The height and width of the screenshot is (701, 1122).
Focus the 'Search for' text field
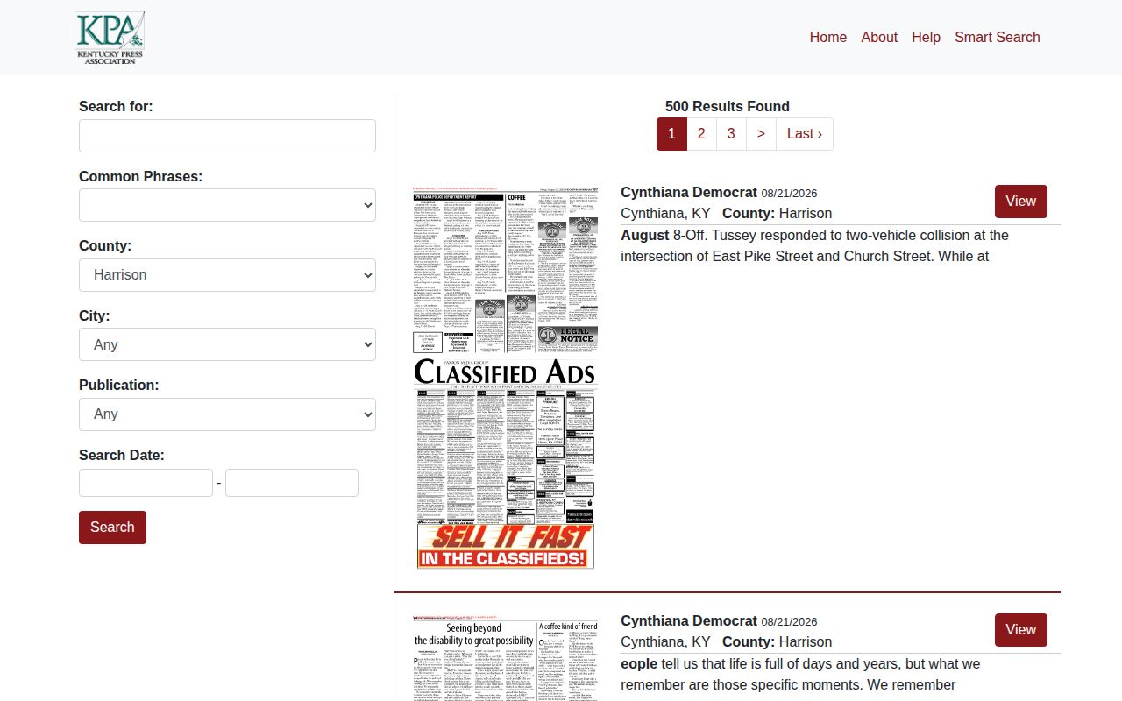click(x=227, y=136)
